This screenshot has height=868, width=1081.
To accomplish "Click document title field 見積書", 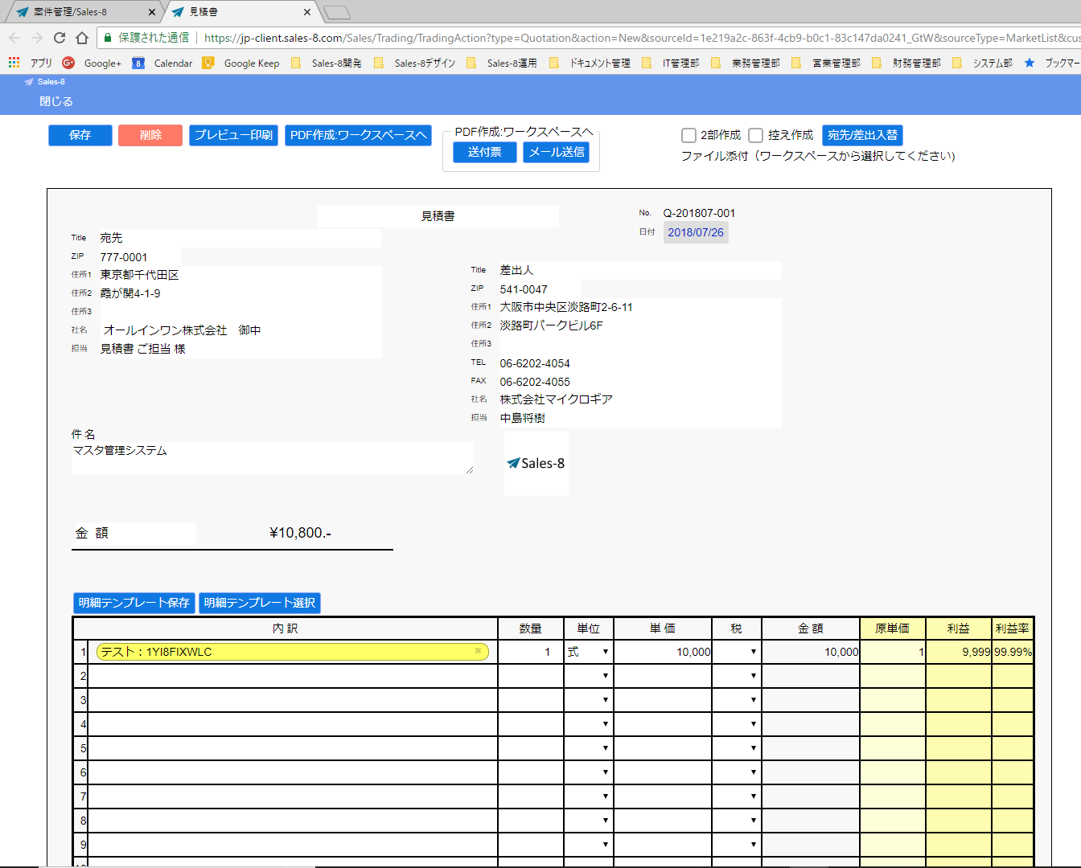I will [438, 216].
